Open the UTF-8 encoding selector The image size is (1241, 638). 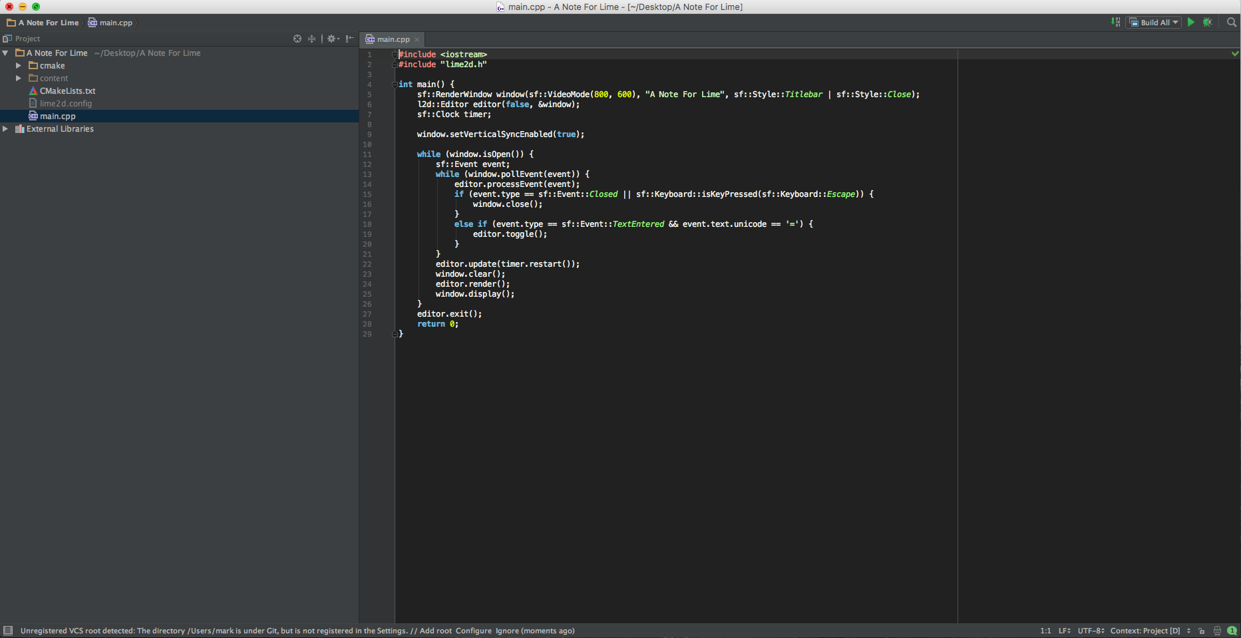point(1091,631)
